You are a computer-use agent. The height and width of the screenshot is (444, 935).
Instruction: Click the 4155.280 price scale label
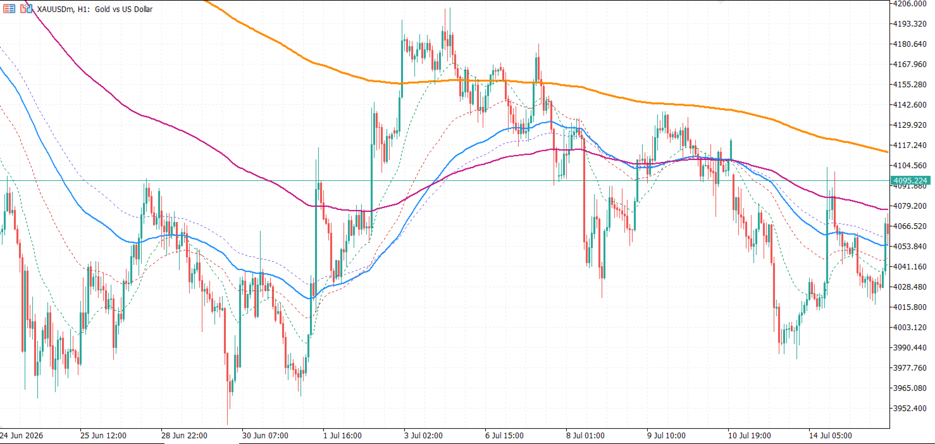click(x=910, y=85)
